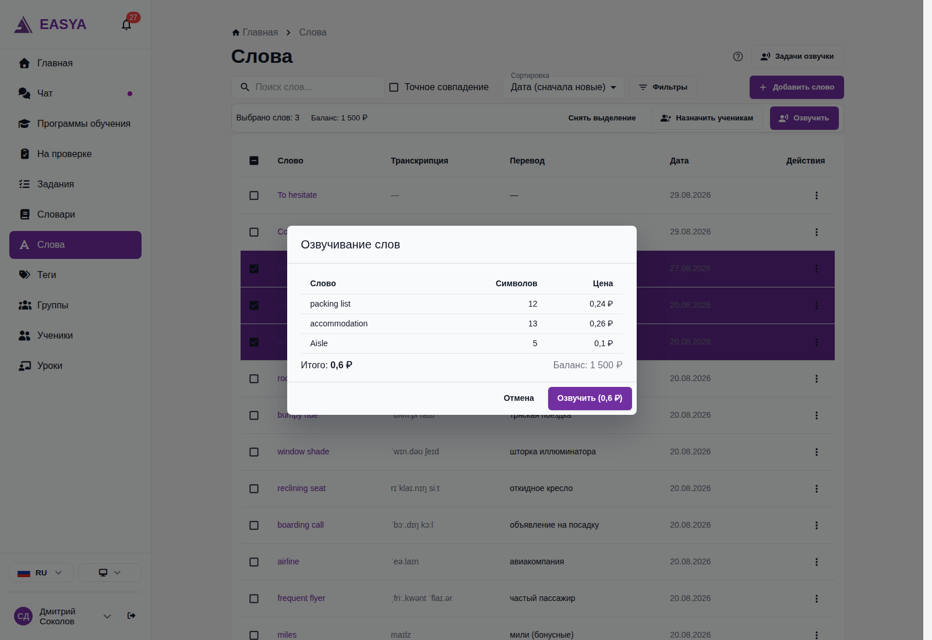Toggle the select-all header checkbox

(254, 161)
